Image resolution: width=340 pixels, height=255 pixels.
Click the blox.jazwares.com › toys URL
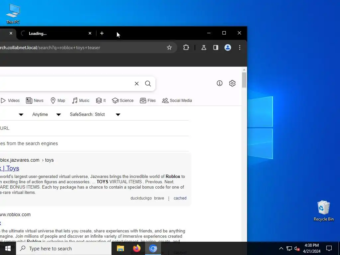coord(27,160)
